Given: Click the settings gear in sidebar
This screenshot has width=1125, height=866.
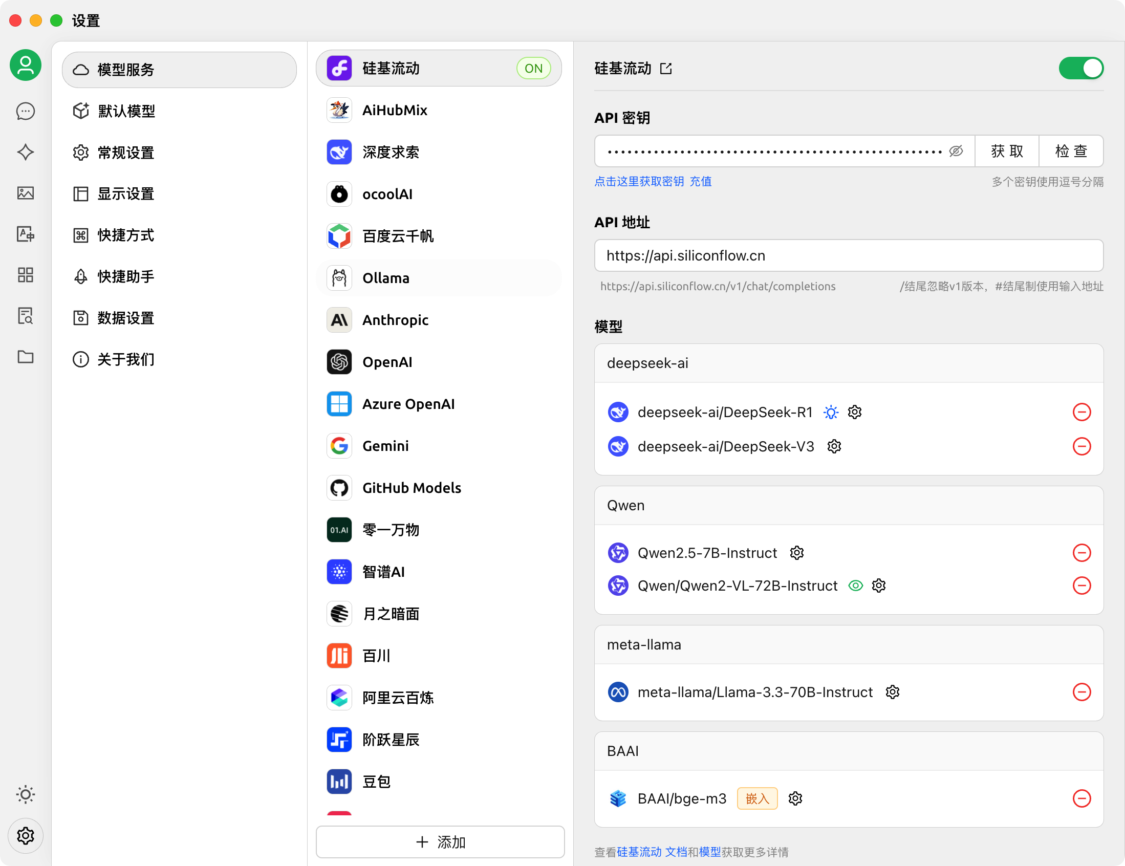Looking at the screenshot, I should [x=25, y=836].
